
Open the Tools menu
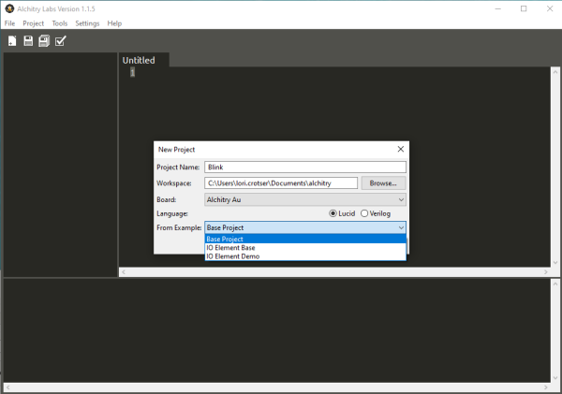[60, 23]
